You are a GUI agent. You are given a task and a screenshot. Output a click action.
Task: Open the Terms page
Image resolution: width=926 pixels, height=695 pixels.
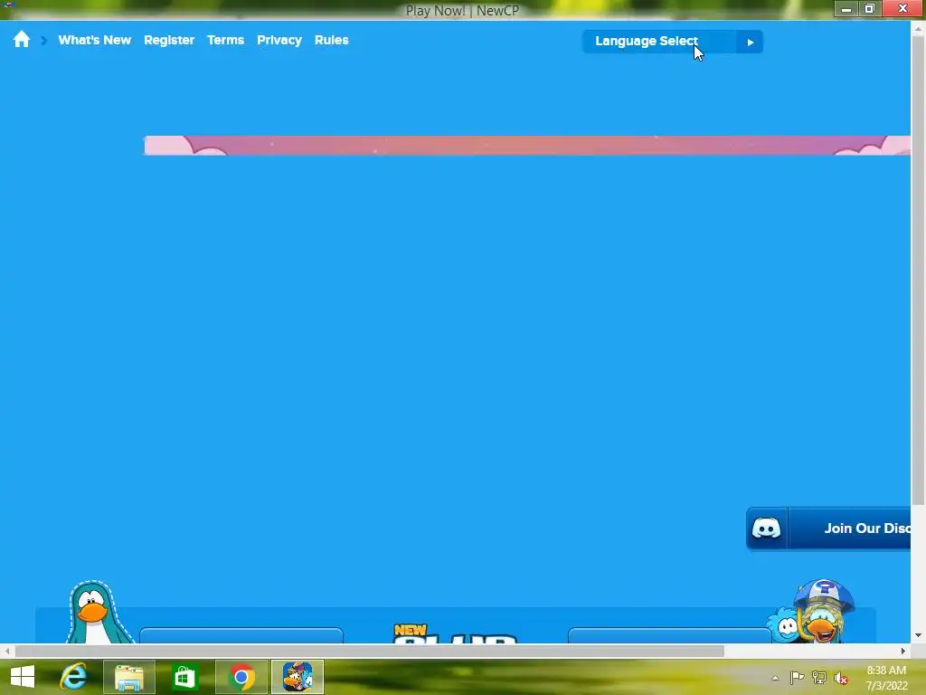[x=225, y=40]
